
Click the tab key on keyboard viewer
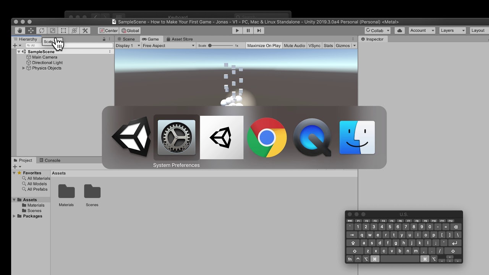click(352, 235)
